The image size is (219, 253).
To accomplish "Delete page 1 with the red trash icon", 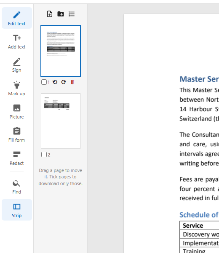I will (x=72, y=82).
